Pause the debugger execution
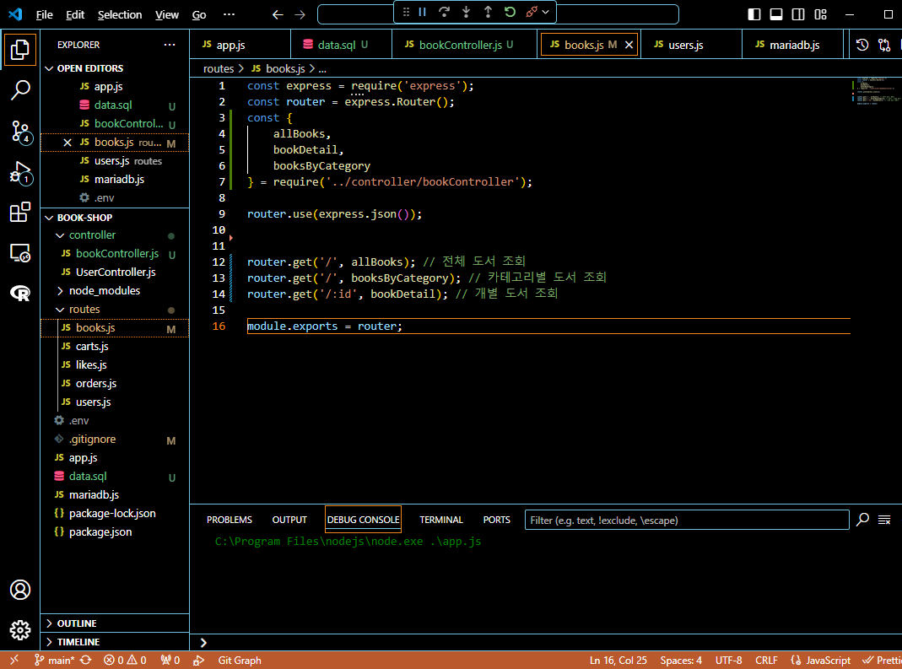902x669 pixels. tap(422, 12)
